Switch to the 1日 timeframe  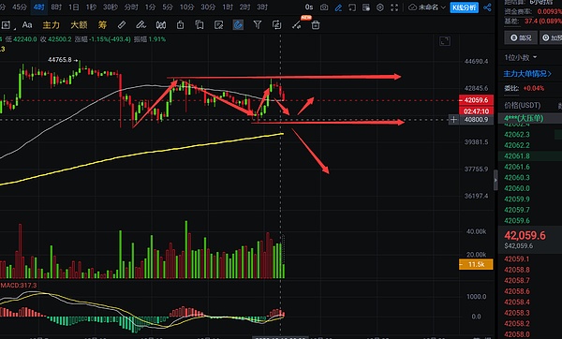73,7
